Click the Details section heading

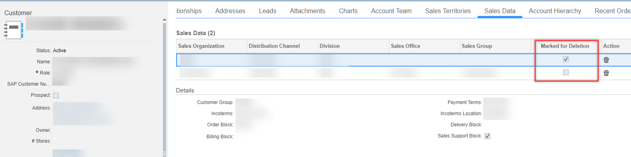point(185,90)
